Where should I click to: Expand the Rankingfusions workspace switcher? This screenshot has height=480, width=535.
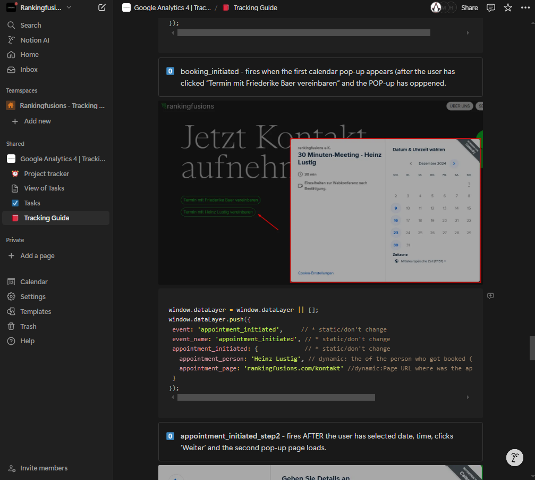tap(40, 7)
